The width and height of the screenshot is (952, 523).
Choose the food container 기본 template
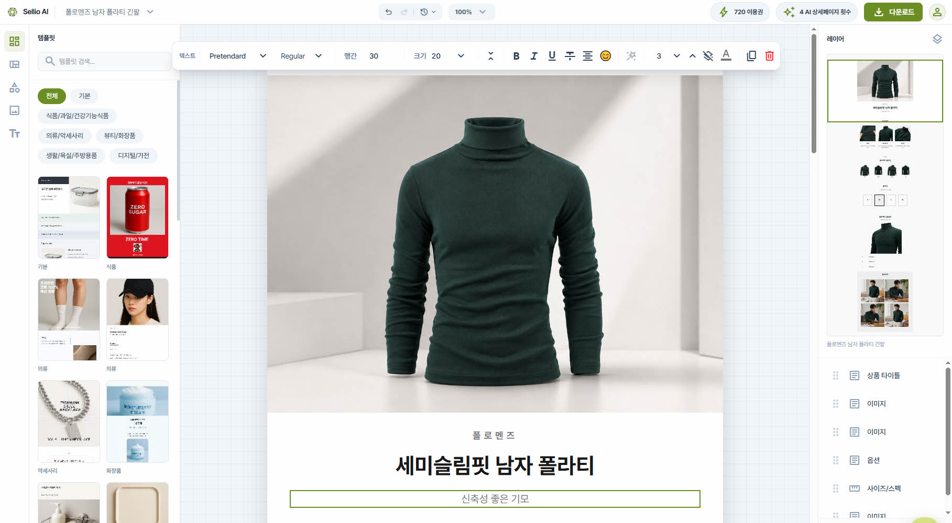[69, 217]
